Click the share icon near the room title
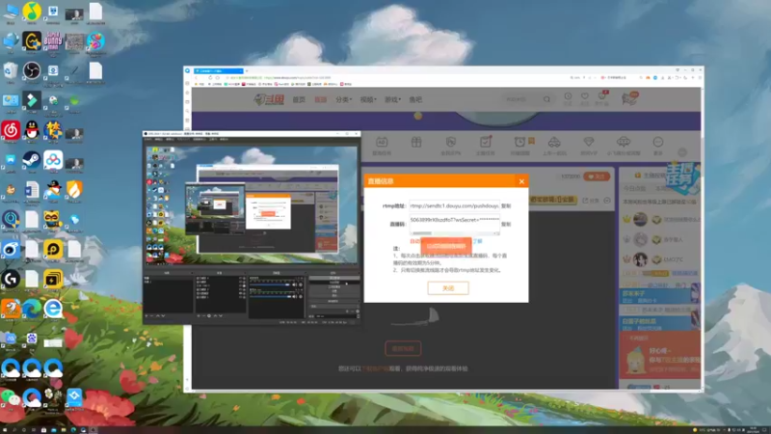Screen dimensions: 771x434 pyautogui.click(x=585, y=201)
